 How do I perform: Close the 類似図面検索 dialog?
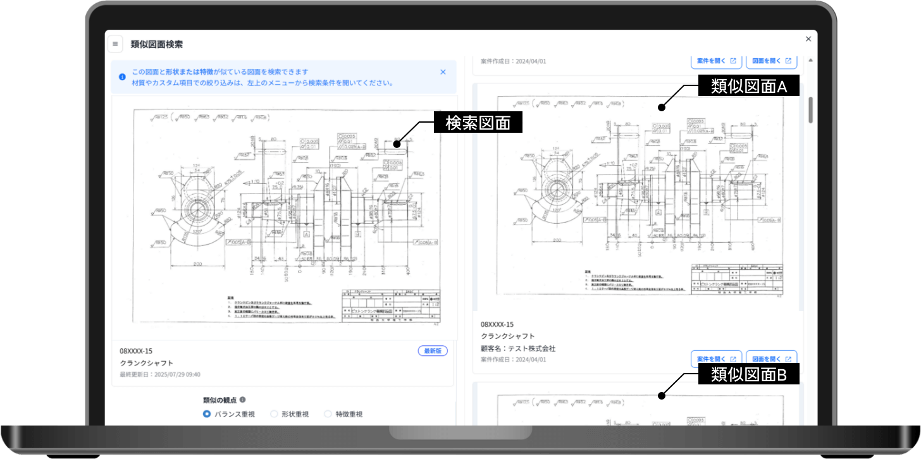[808, 39]
